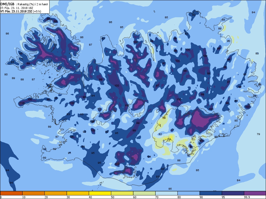Click the pale yellow 50–60 legend swatch

[122, 193]
